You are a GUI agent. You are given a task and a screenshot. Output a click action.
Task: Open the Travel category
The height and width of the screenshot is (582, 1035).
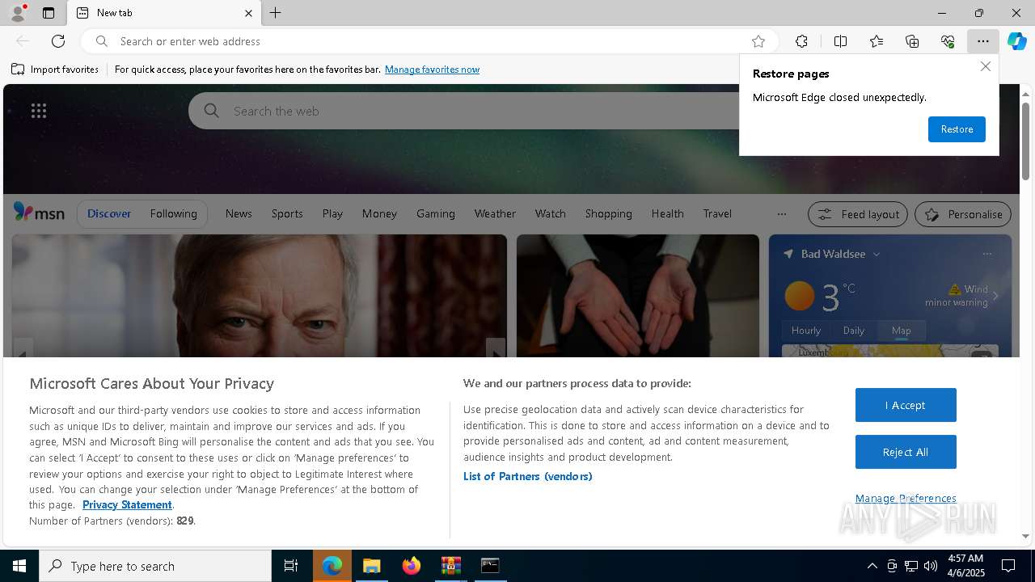[717, 213]
